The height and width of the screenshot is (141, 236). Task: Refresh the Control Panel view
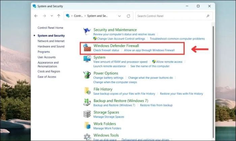pos(128,16)
